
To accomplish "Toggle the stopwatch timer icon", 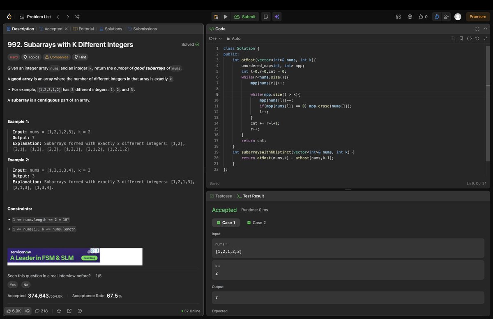I will [x=437, y=17].
